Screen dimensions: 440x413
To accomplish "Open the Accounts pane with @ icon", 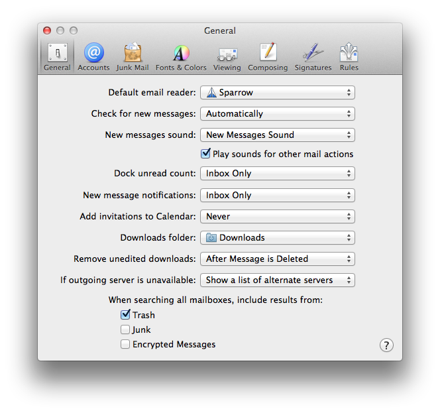I will click(x=93, y=52).
